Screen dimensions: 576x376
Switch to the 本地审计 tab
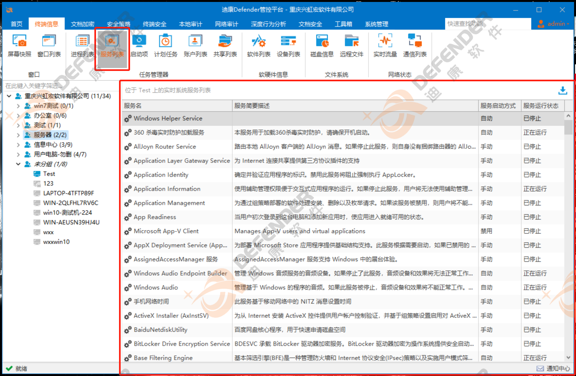(x=190, y=24)
